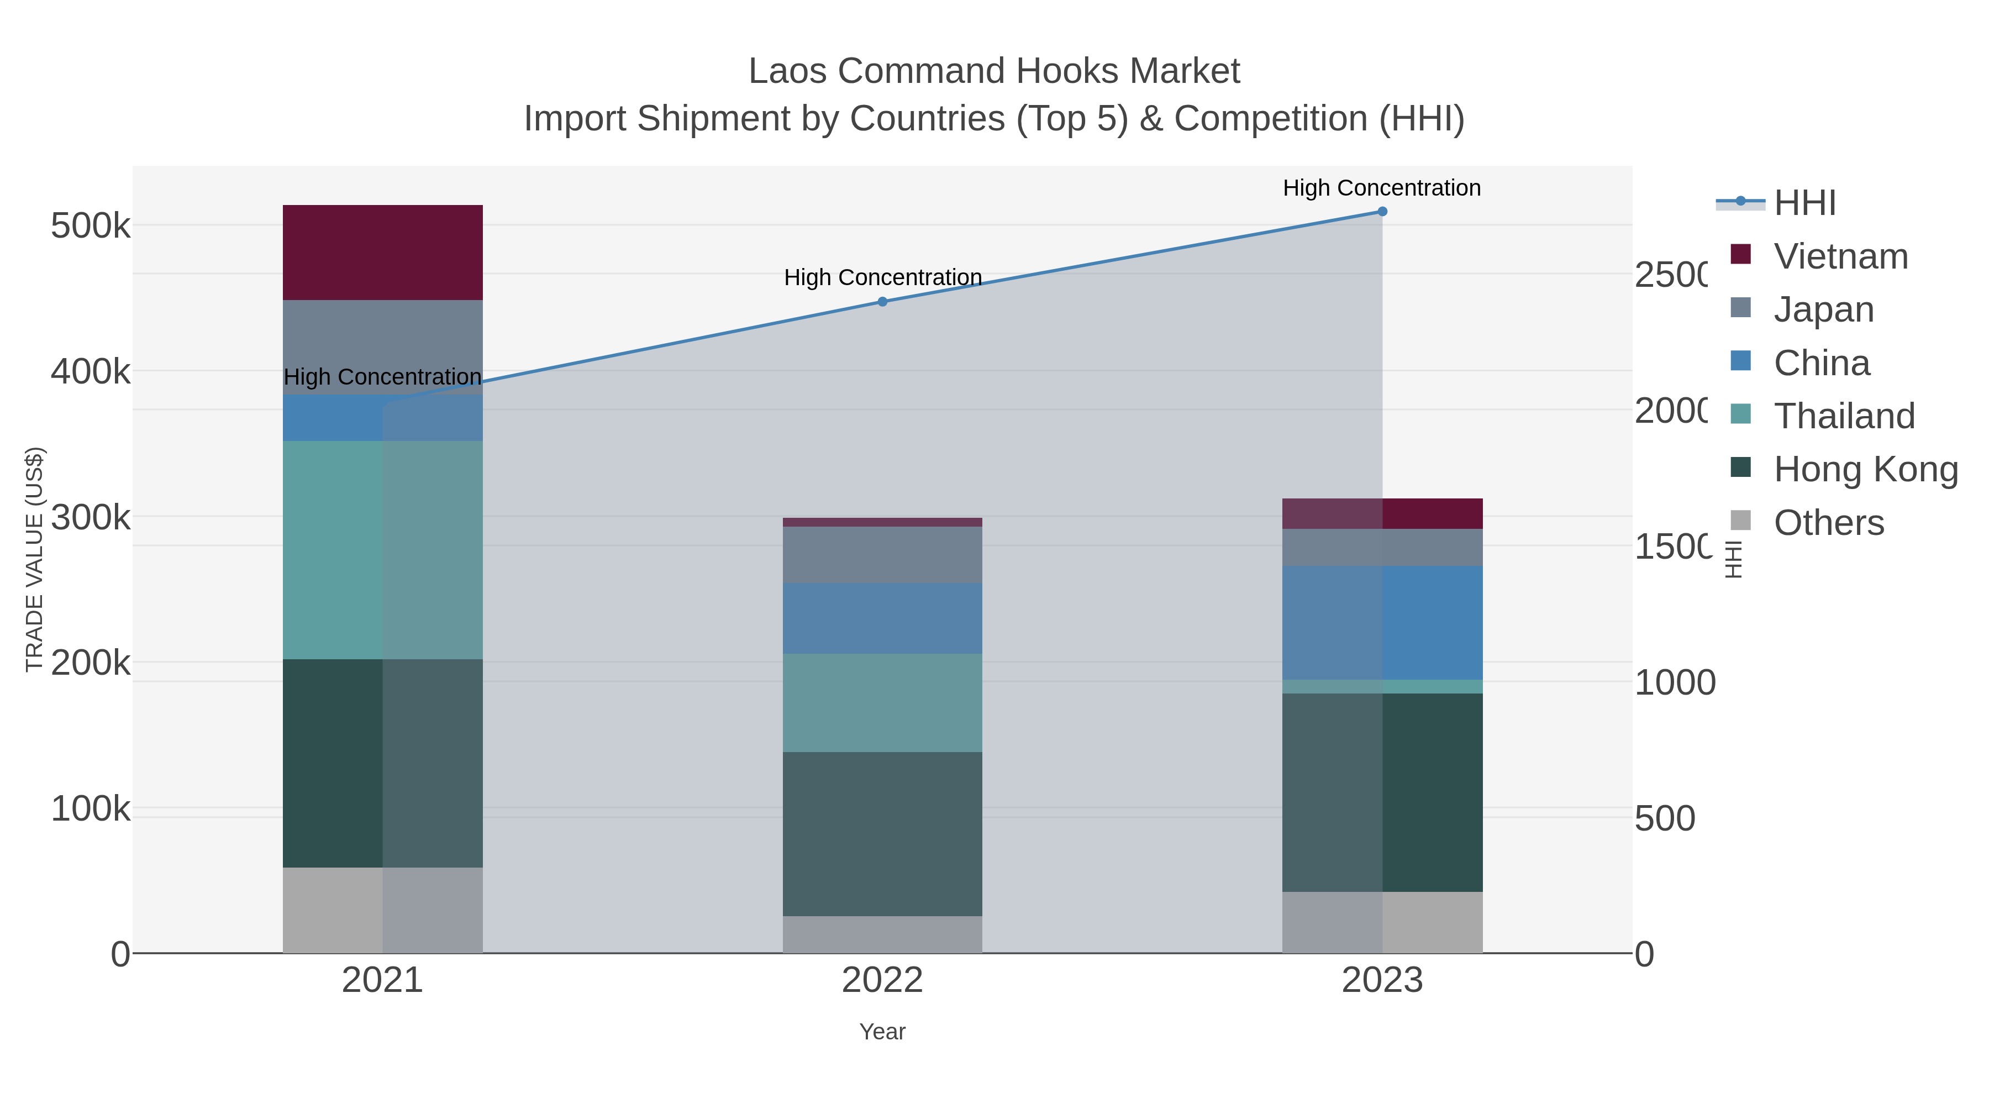Toggle the Japan legend entry
This screenshot has width=1989, height=1119.
click(1802, 309)
